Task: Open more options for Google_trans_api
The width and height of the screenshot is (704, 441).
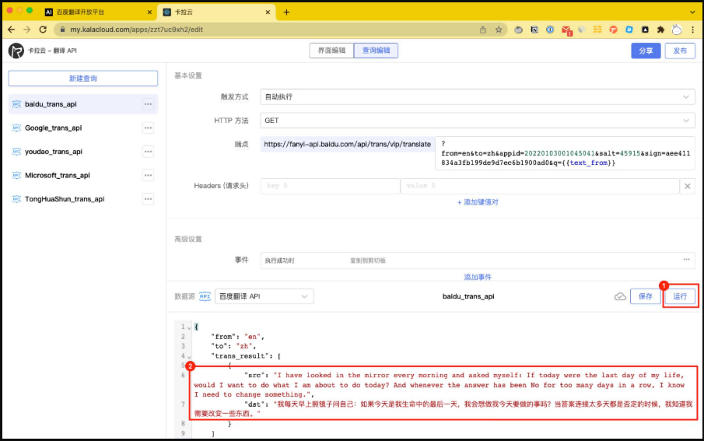Action: coord(148,128)
